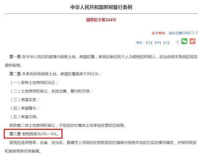Click the red 国务院令第224号 heading
Viewport: 202px width, 156px height.
(x=101, y=20)
